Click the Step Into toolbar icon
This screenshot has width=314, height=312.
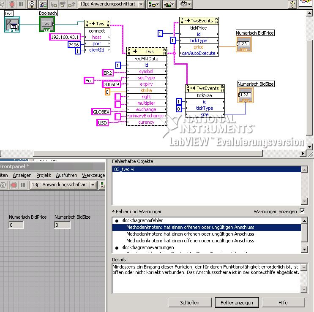click(x=54, y=4)
